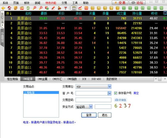Go to the red home icon
The height and width of the screenshot is (138, 167).
point(9,8)
